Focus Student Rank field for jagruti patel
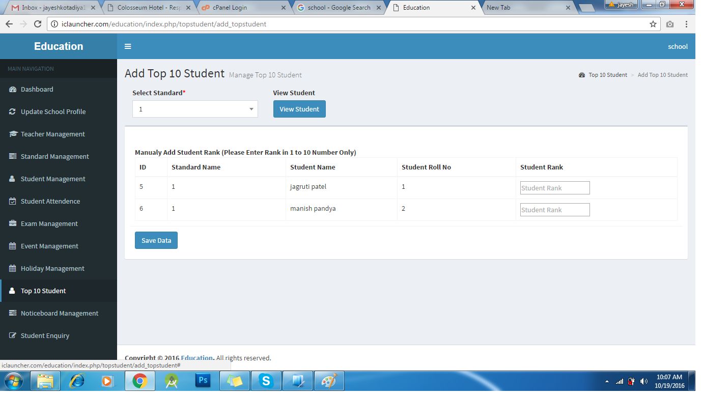Screen dimensions: 702x395 click(x=555, y=188)
